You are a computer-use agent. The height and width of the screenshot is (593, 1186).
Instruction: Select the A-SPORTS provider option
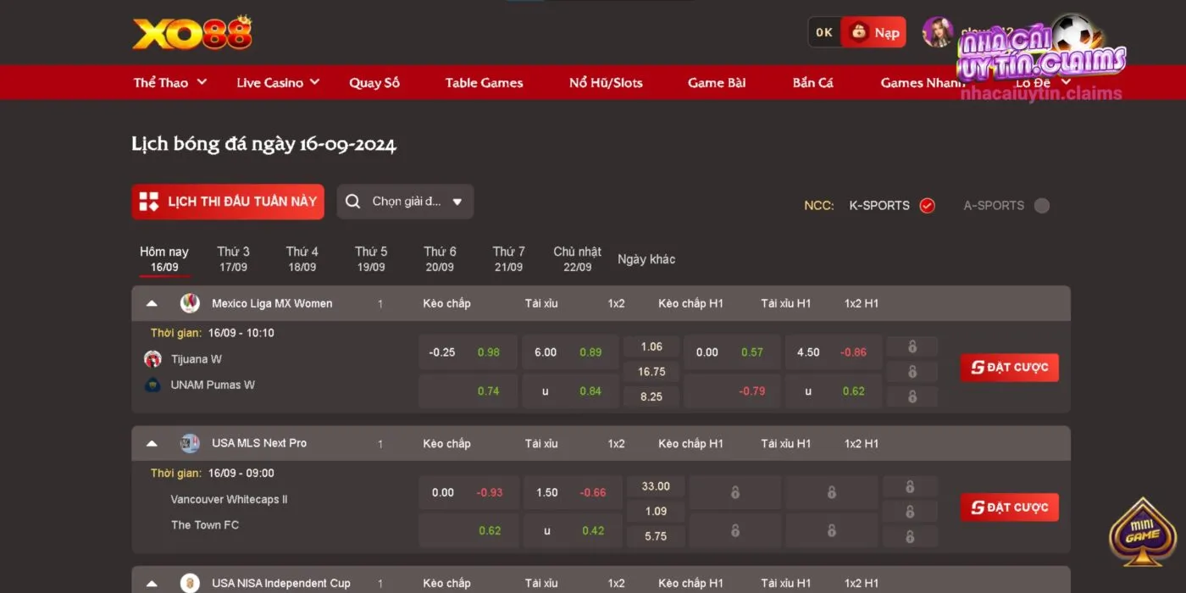1042,205
